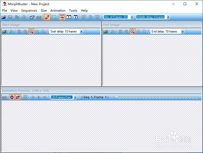Click the printer icon in main toolbar
Image resolution: width=203 pixels, height=153 pixels.
coord(24,17)
